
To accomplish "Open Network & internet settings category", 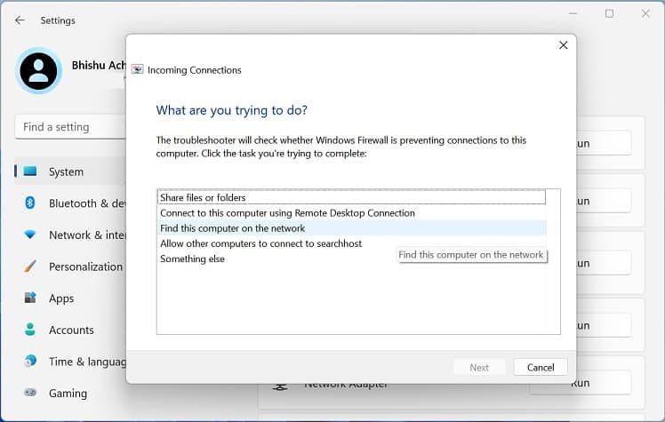I will (70, 235).
